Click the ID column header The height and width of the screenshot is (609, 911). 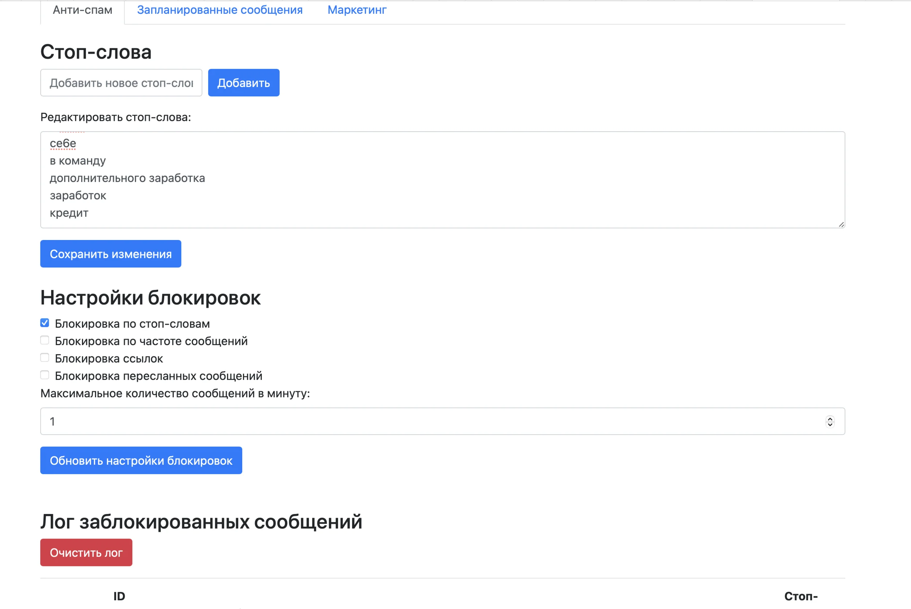[119, 596]
